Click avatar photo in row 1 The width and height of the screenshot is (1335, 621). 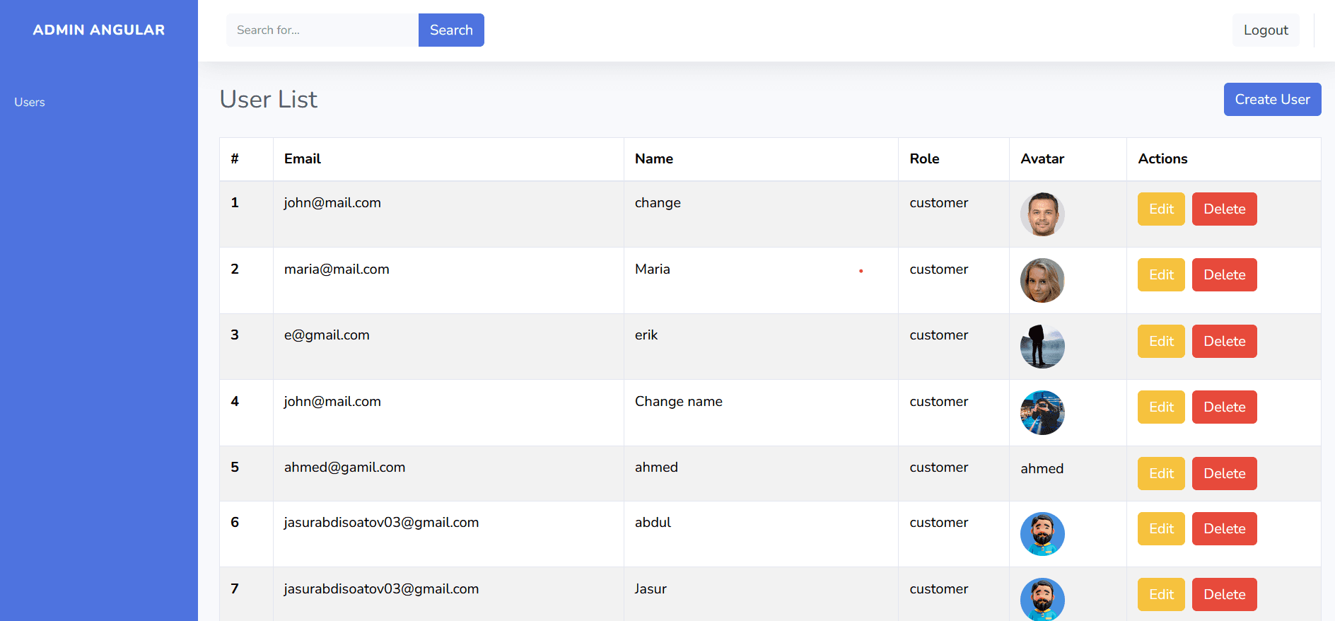click(x=1042, y=214)
